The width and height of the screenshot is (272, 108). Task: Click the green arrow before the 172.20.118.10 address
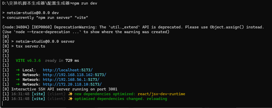[18, 84]
